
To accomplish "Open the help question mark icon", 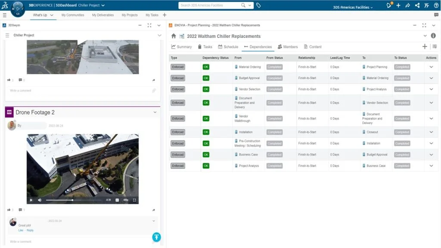I will pyautogui.click(x=436, y=6).
